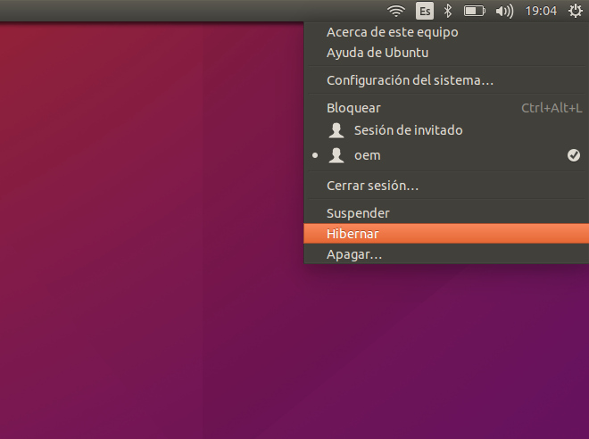Click the system gear icon
Viewport: 589px width, 439px height.
tap(575, 11)
